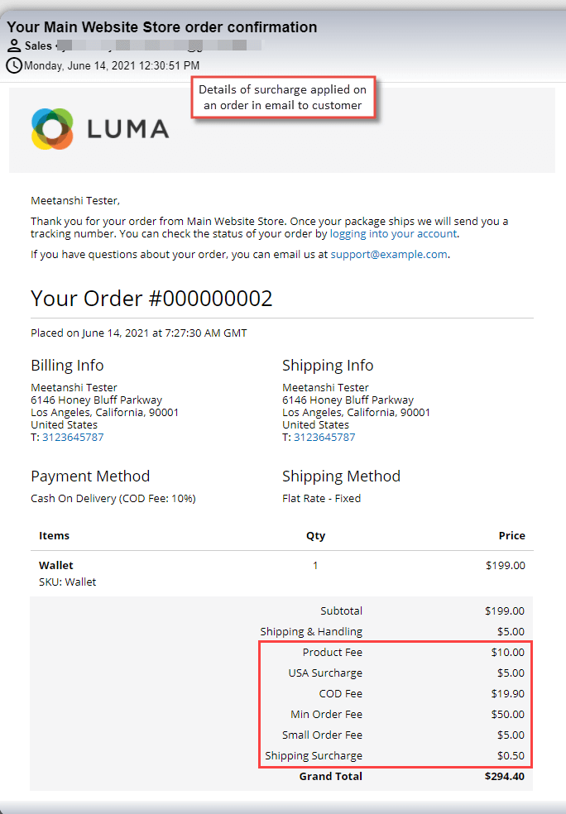Click the Monday, June 14, 2021 timestamp
The width and height of the screenshot is (566, 814).
click(112, 65)
